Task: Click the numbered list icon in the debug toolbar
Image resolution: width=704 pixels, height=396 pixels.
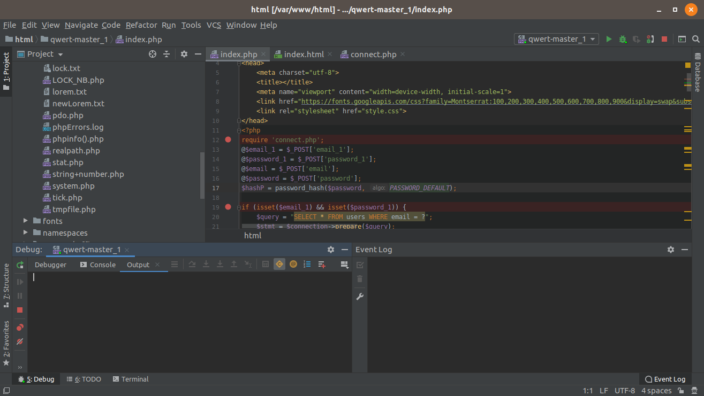Action: click(x=307, y=264)
